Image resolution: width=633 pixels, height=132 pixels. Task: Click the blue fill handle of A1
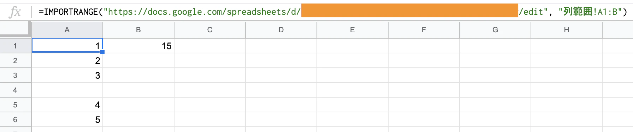click(x=102, y=52)
